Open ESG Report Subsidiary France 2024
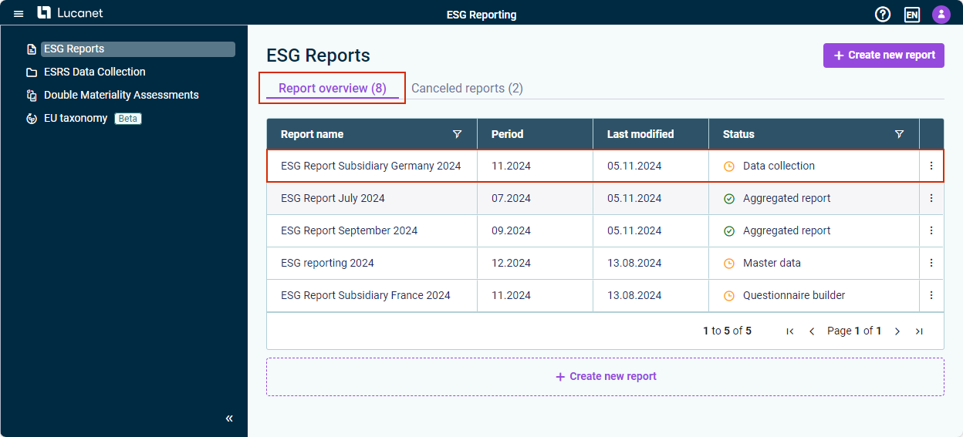 tap(366, 295)
